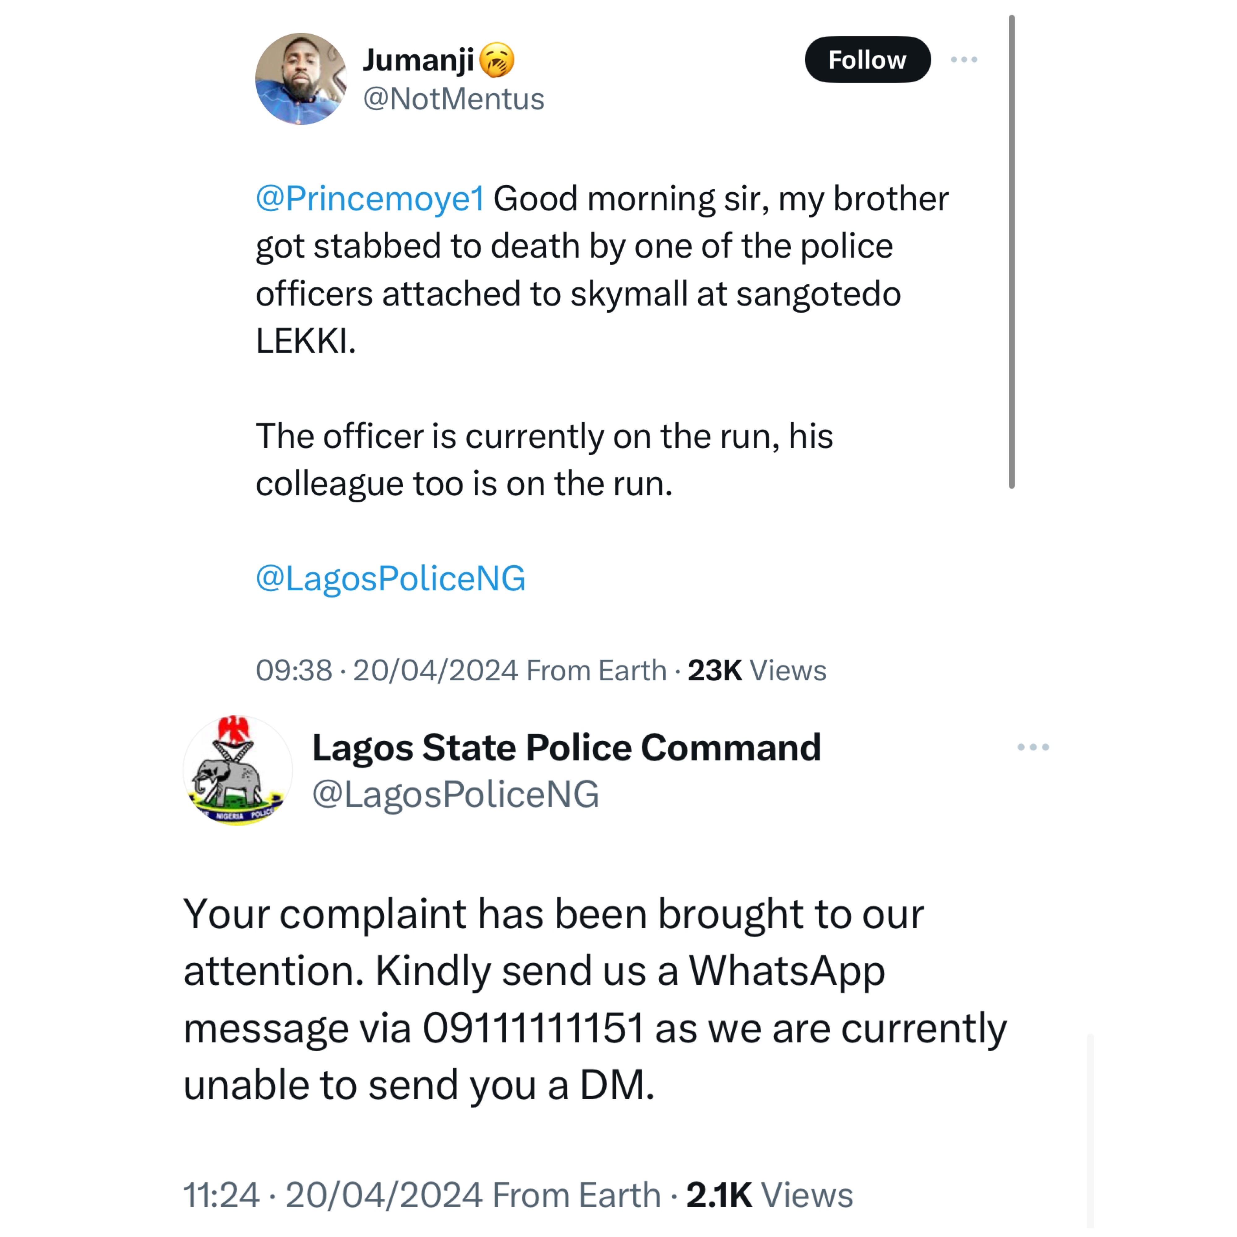Open the Nigeria Police elephant logo avatar
1237x1237 pixels.
[x=238, y=770]
